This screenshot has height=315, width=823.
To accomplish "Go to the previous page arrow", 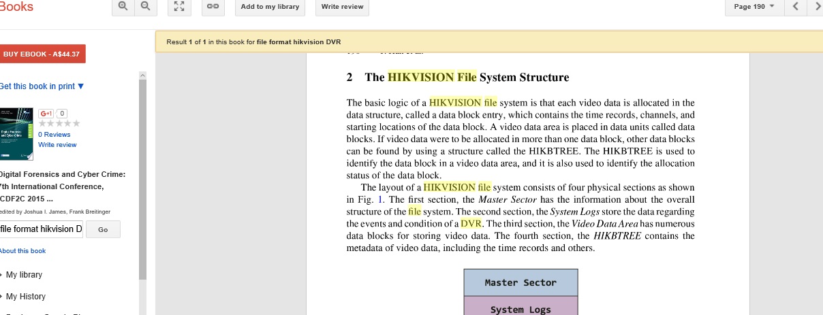I will (x=795, y=6).
